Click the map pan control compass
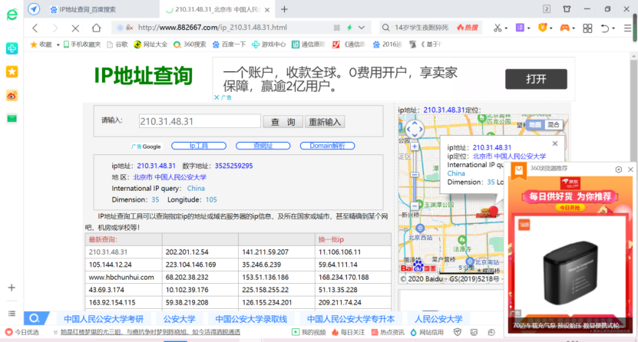This screenshot has width=638, height=342. [415, 130]
